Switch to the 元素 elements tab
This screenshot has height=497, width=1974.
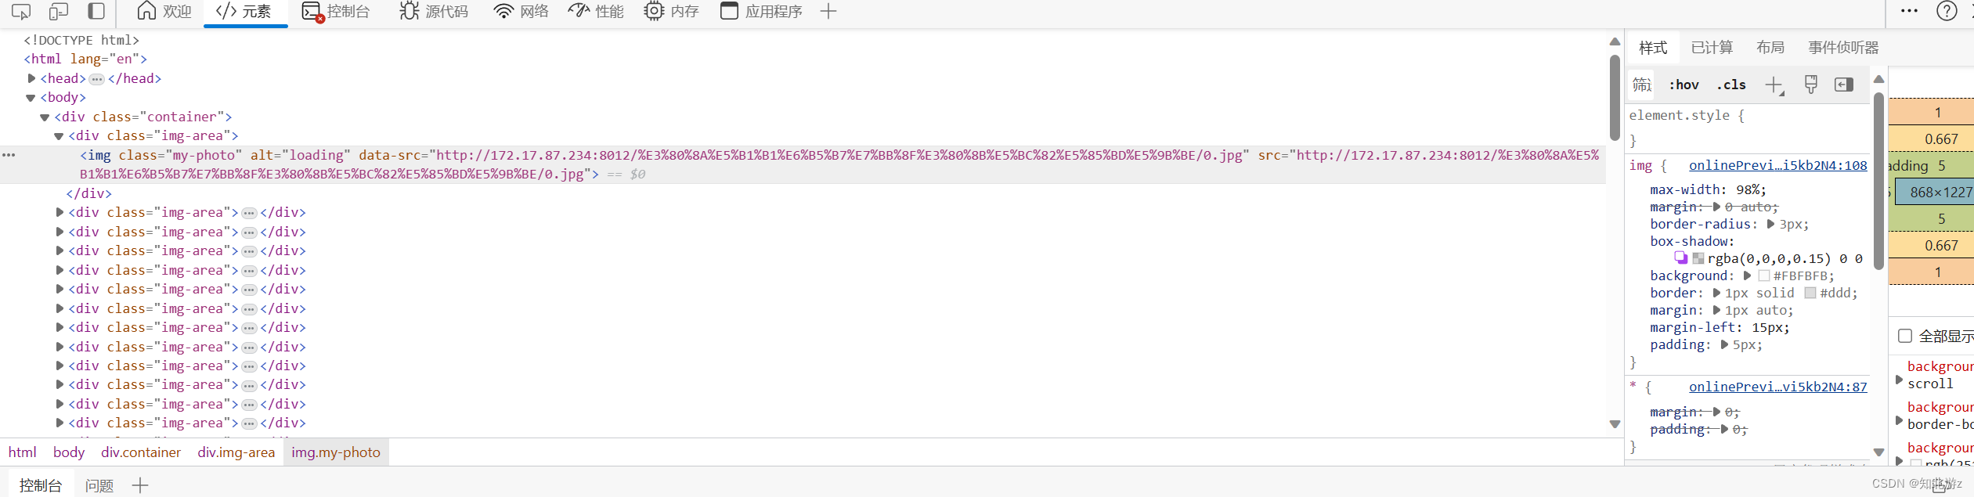[244, 11]
